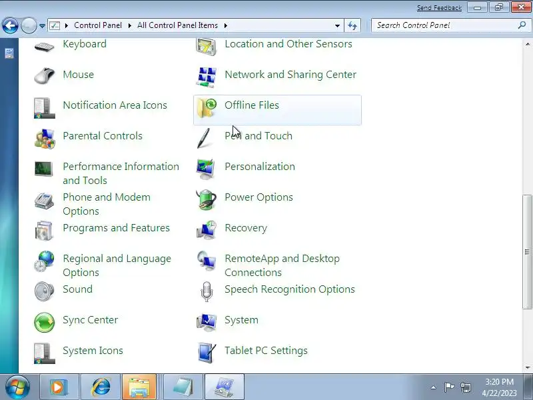Show hidden tray icons arrow
The image size is (533, 400).
click(x=434, y=387)
